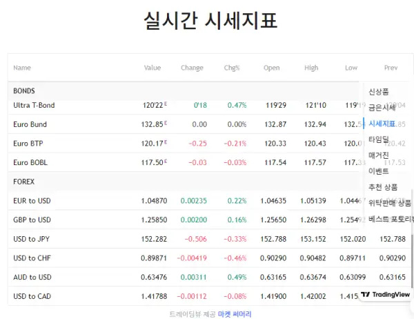Click the 0.90290 prev for USD to CHF
Viewport: 414px width, 319px height.
click(x=393, y=258)
